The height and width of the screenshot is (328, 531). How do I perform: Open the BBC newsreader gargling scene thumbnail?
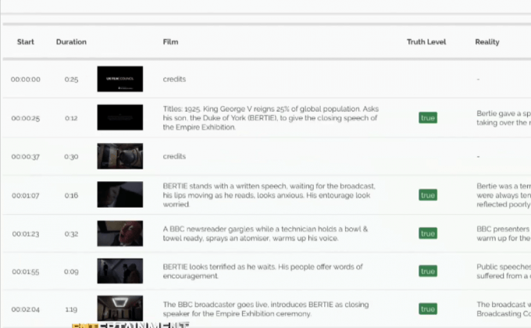120,234
